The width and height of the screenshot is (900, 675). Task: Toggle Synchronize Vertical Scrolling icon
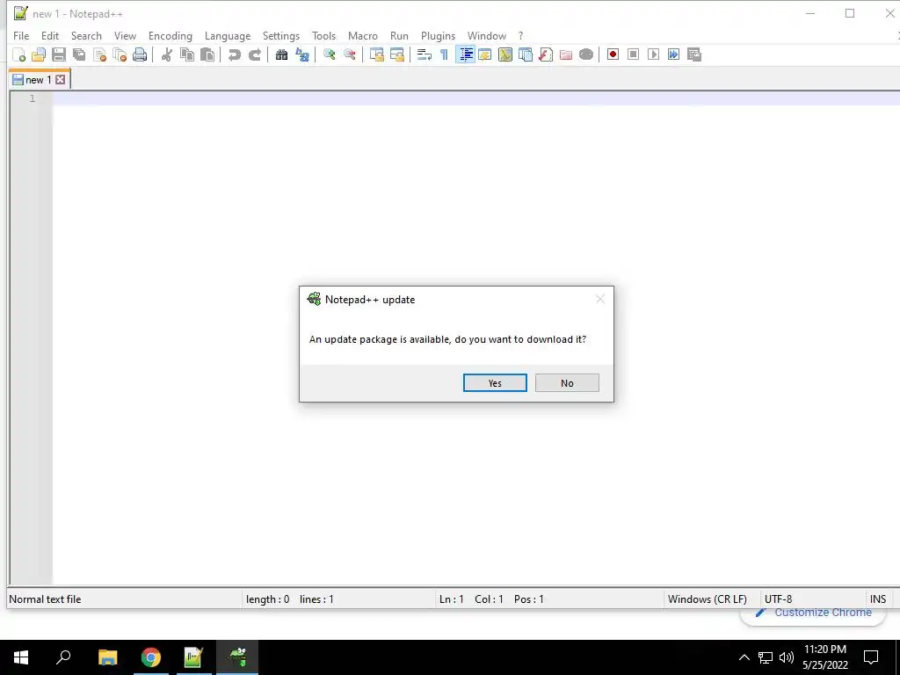(x=376, y=55)
